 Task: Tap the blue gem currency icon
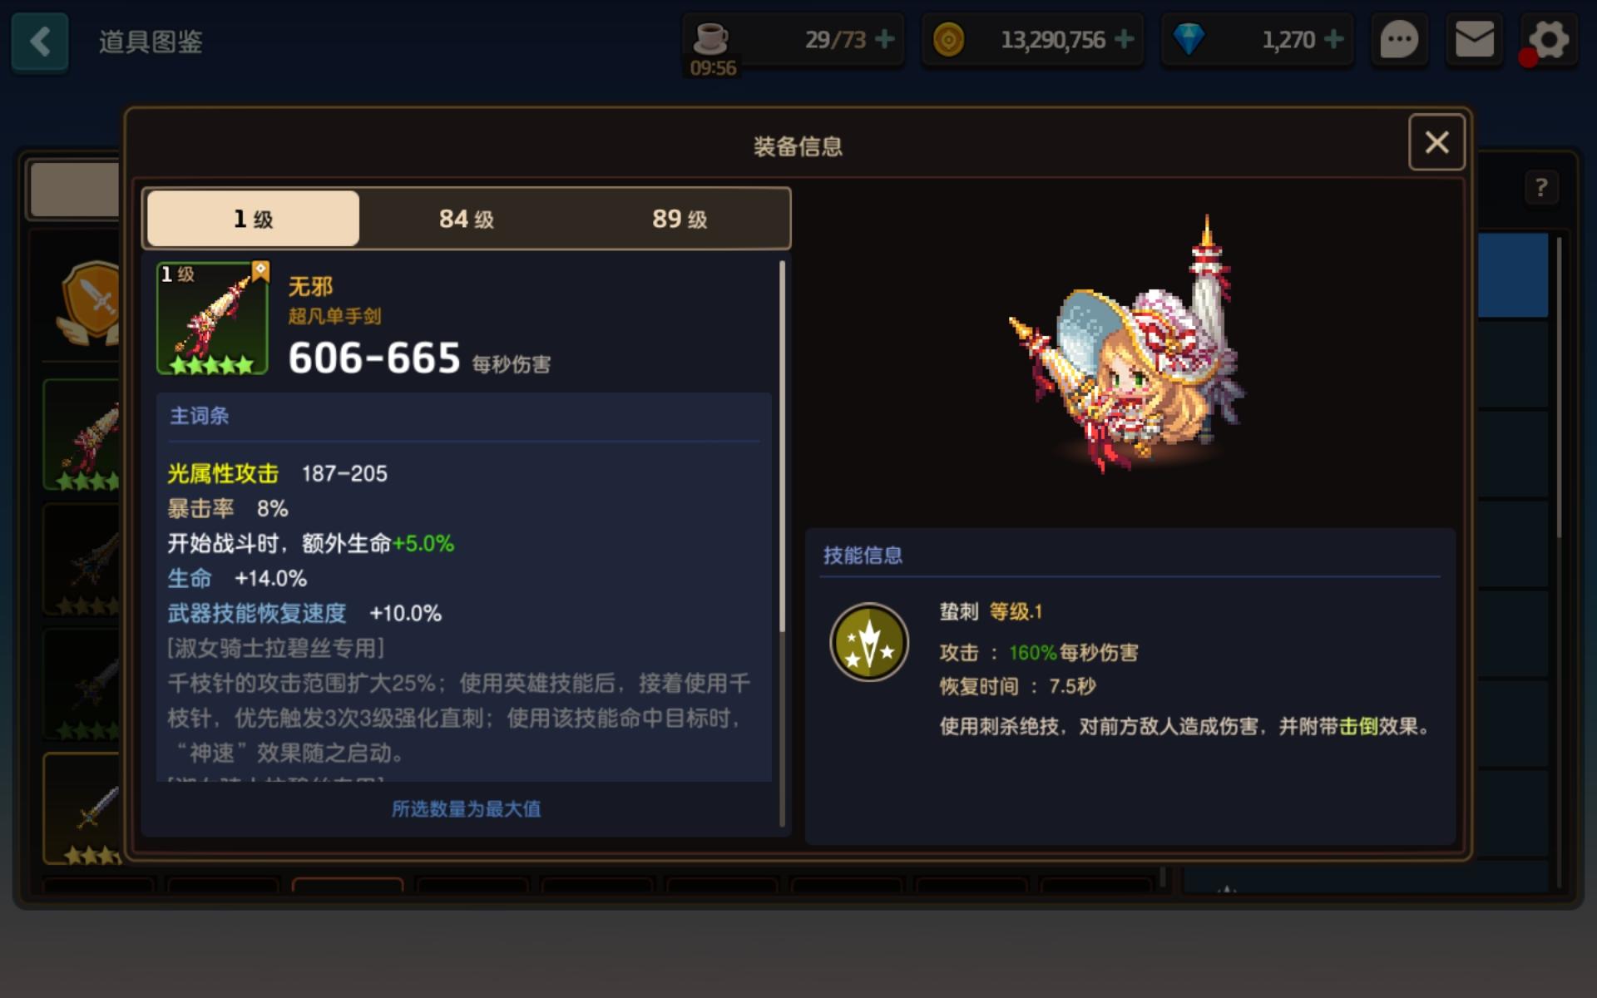(x=1189, y=39)
